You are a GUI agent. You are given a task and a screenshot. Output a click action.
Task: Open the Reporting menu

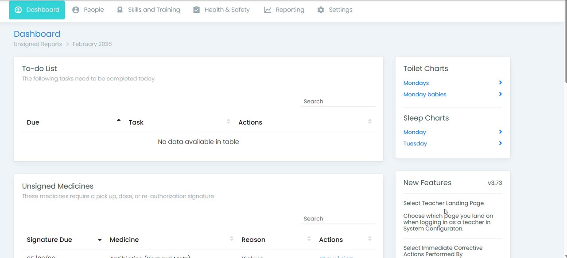pyautogui.click(x=290, y=10)
